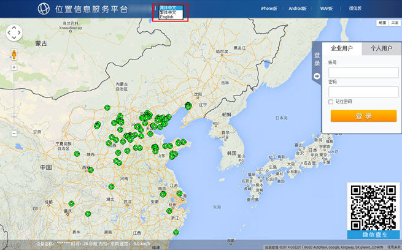Image resolution: width=402 pixels, height=250 pixels.
Task: Click the map pan control compass
Action: pos(14,32)
